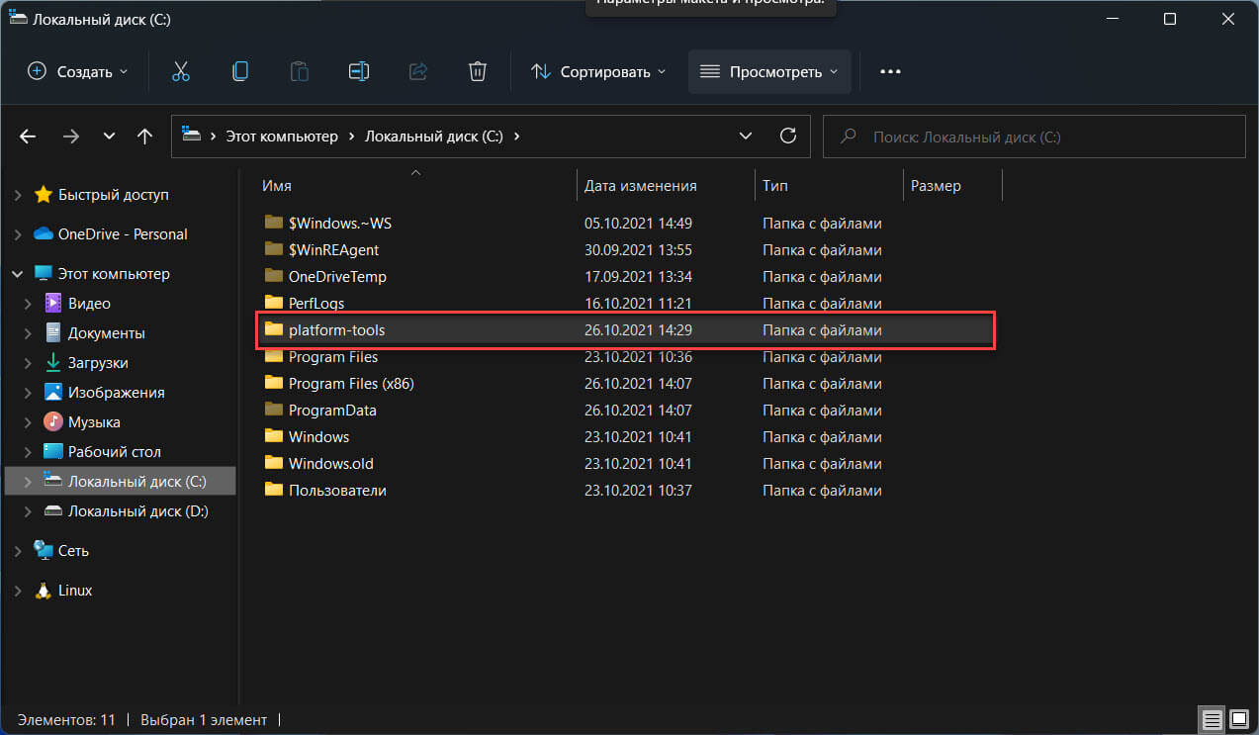This screenshot has height=735, width=1259.
Task: Select Локальный диск (C:) in navigation pane
Action: 120,482
